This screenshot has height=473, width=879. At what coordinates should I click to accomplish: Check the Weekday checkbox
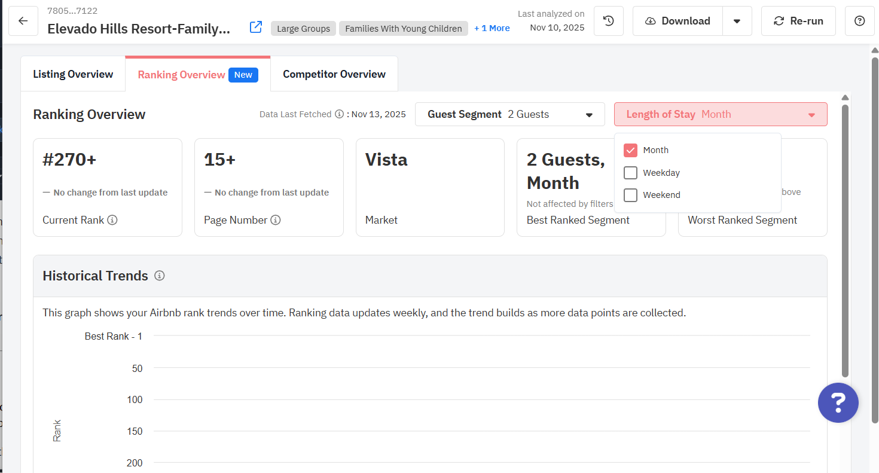pos(630,173)
